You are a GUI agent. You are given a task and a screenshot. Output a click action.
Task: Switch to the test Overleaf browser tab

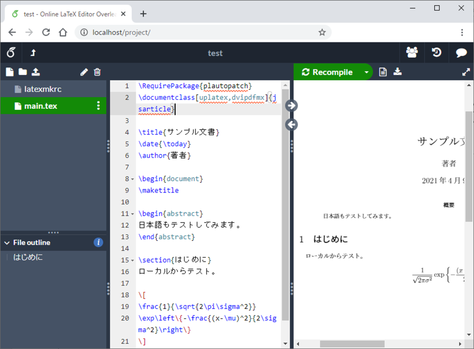point(67,14)
